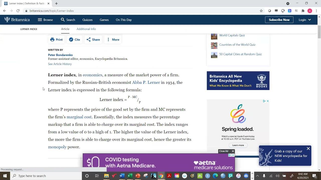Print the article
The image size is (321, 180).
pyautogui.click(x=56, y=39)
